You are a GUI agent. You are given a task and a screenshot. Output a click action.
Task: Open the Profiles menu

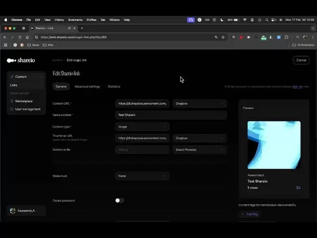coord(91,20)
